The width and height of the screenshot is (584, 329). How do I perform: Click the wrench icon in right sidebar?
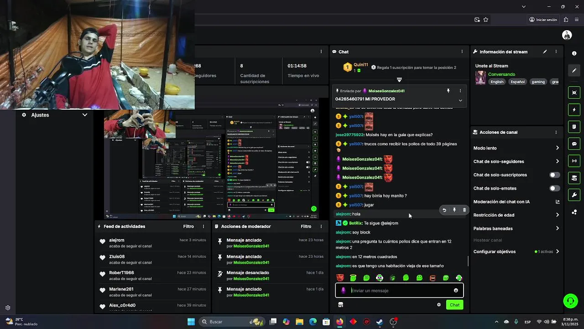(x=574, y=195)
